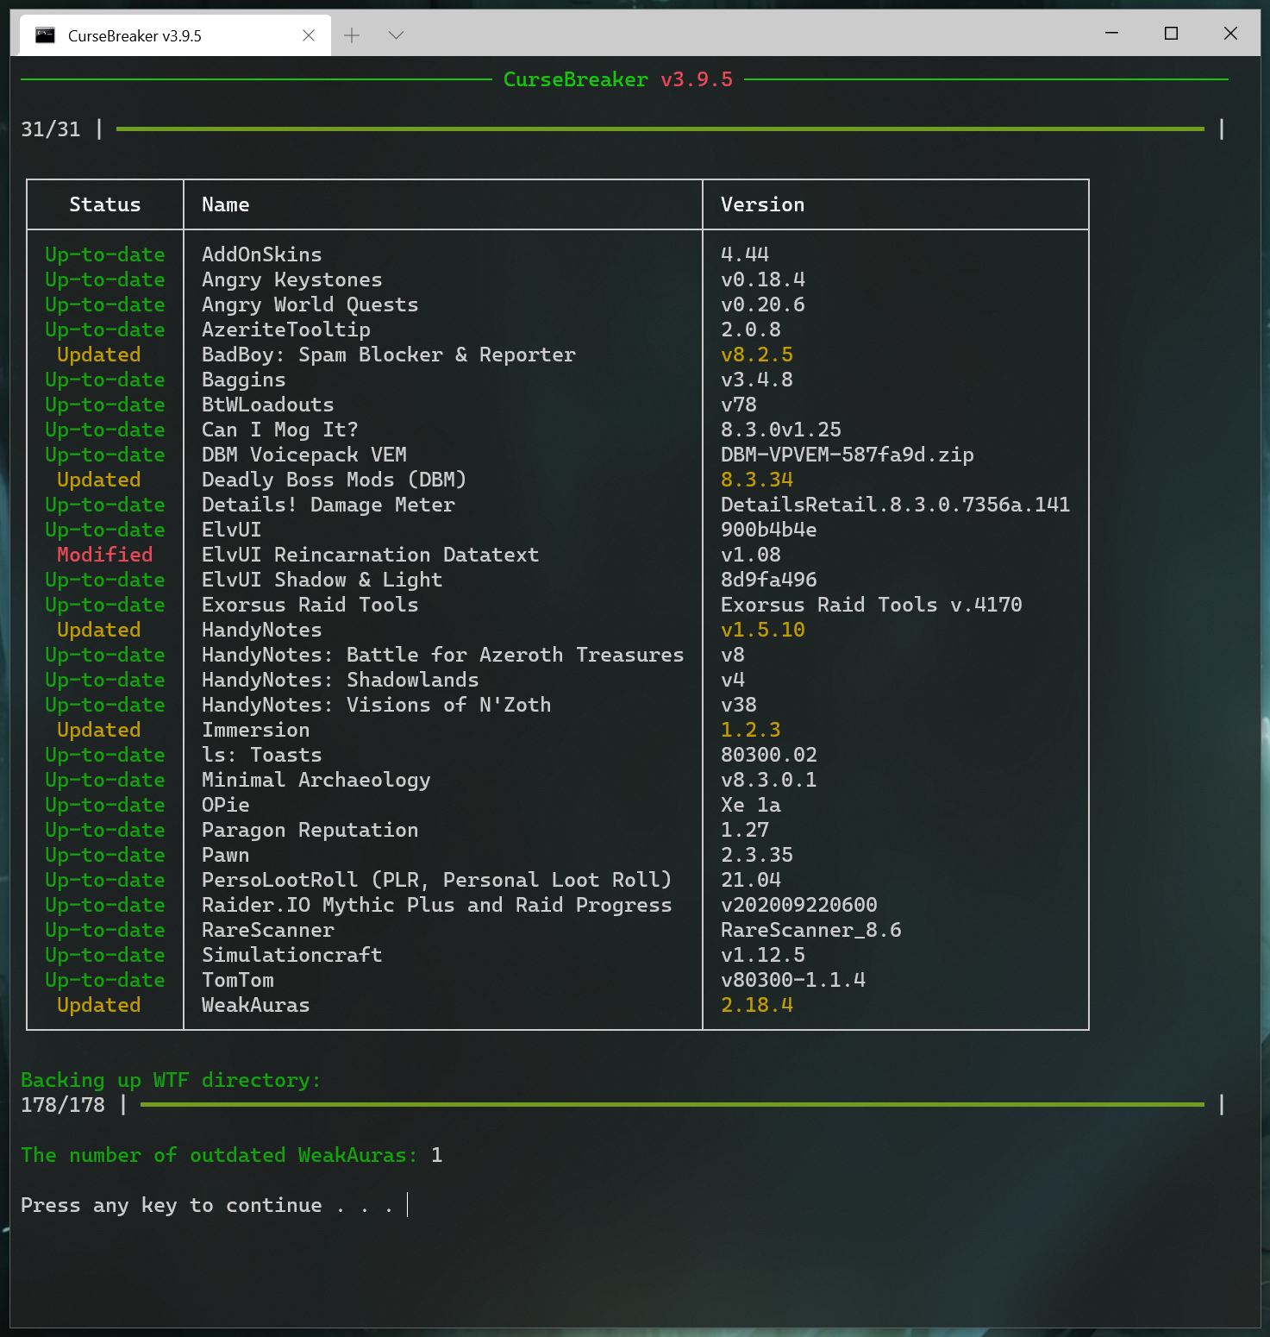Screen dimensions: 1270x1337
Task: Select the AddOnSkins row name
Action: (x=262, y=254)
